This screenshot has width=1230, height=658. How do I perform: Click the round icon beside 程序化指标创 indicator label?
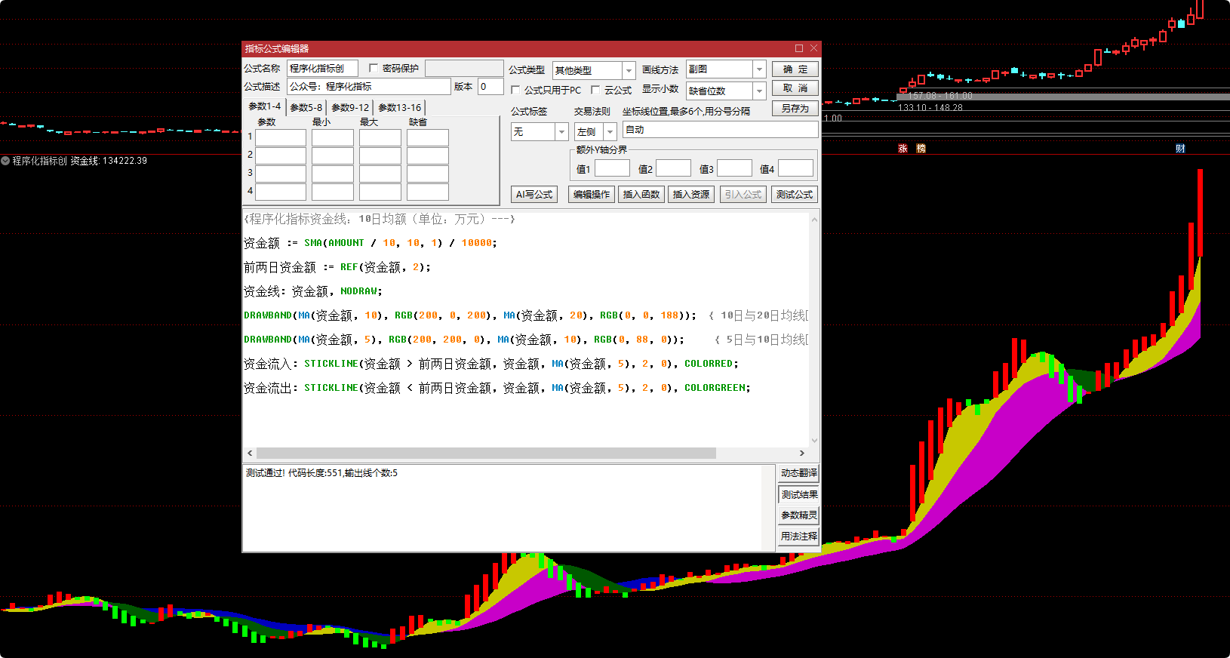[5, 161]
